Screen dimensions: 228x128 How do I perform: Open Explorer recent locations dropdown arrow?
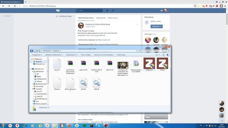point(37,51)
